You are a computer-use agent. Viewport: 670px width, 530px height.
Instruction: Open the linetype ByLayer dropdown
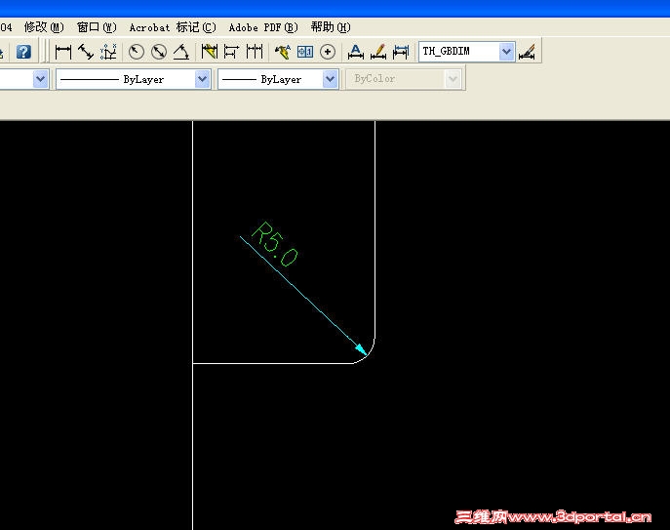point(202,79)
